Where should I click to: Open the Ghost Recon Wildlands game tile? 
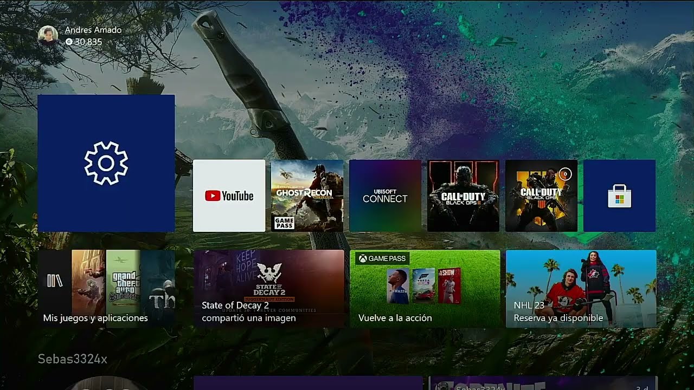click(x=307, y=196)
